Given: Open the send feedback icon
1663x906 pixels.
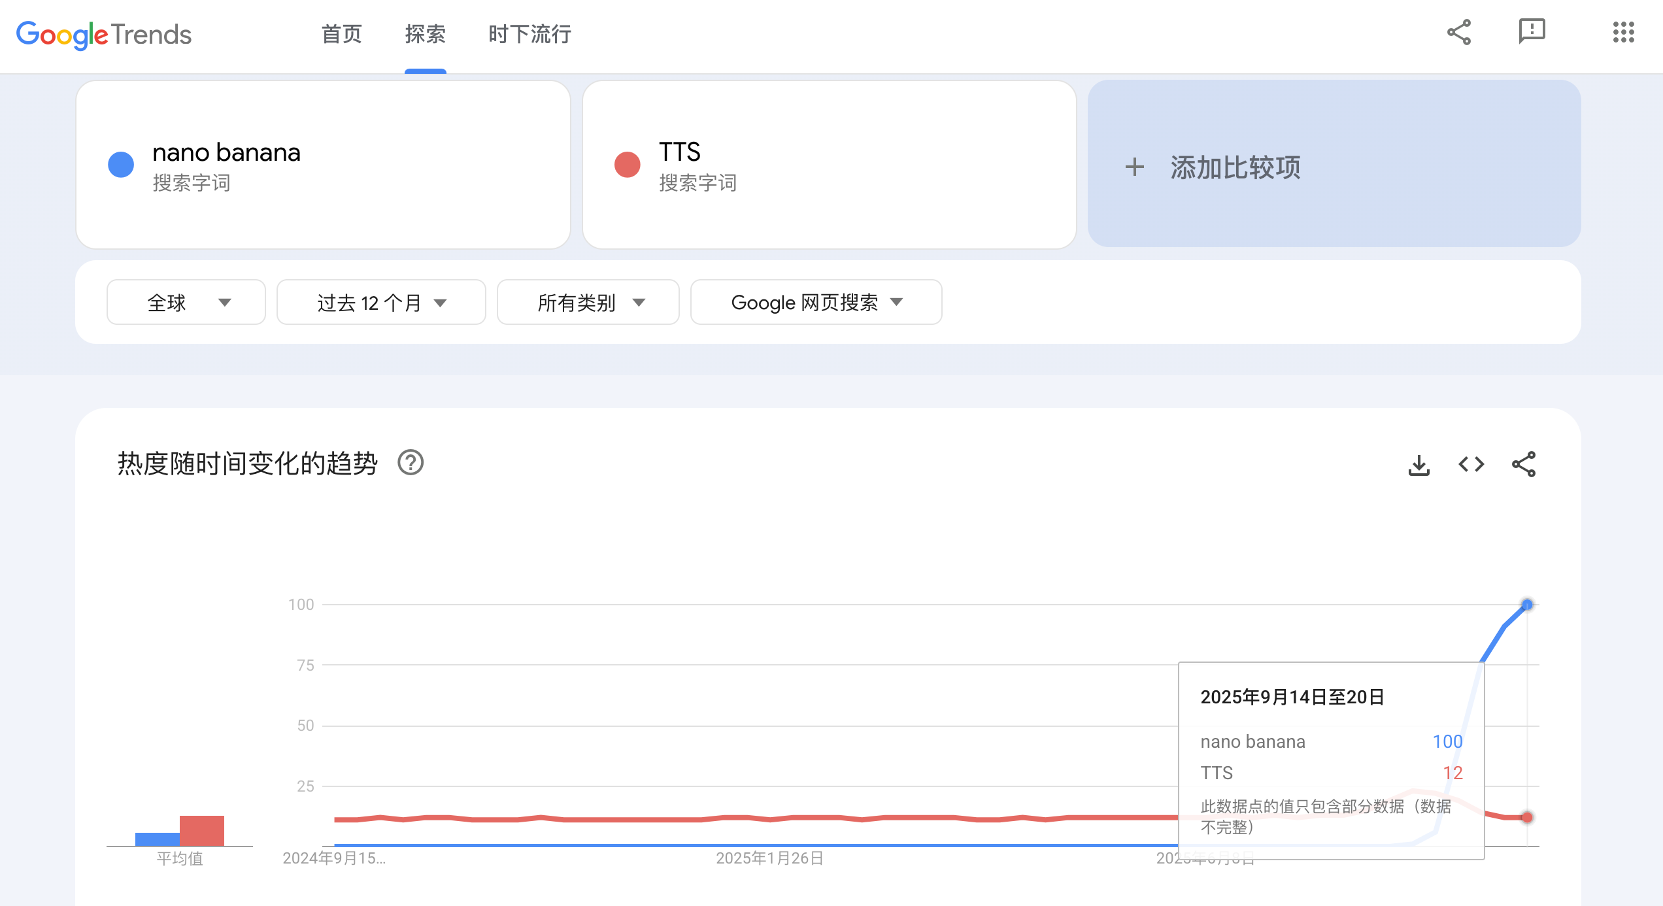Looking at the screenshot, I should (1532, 31).
